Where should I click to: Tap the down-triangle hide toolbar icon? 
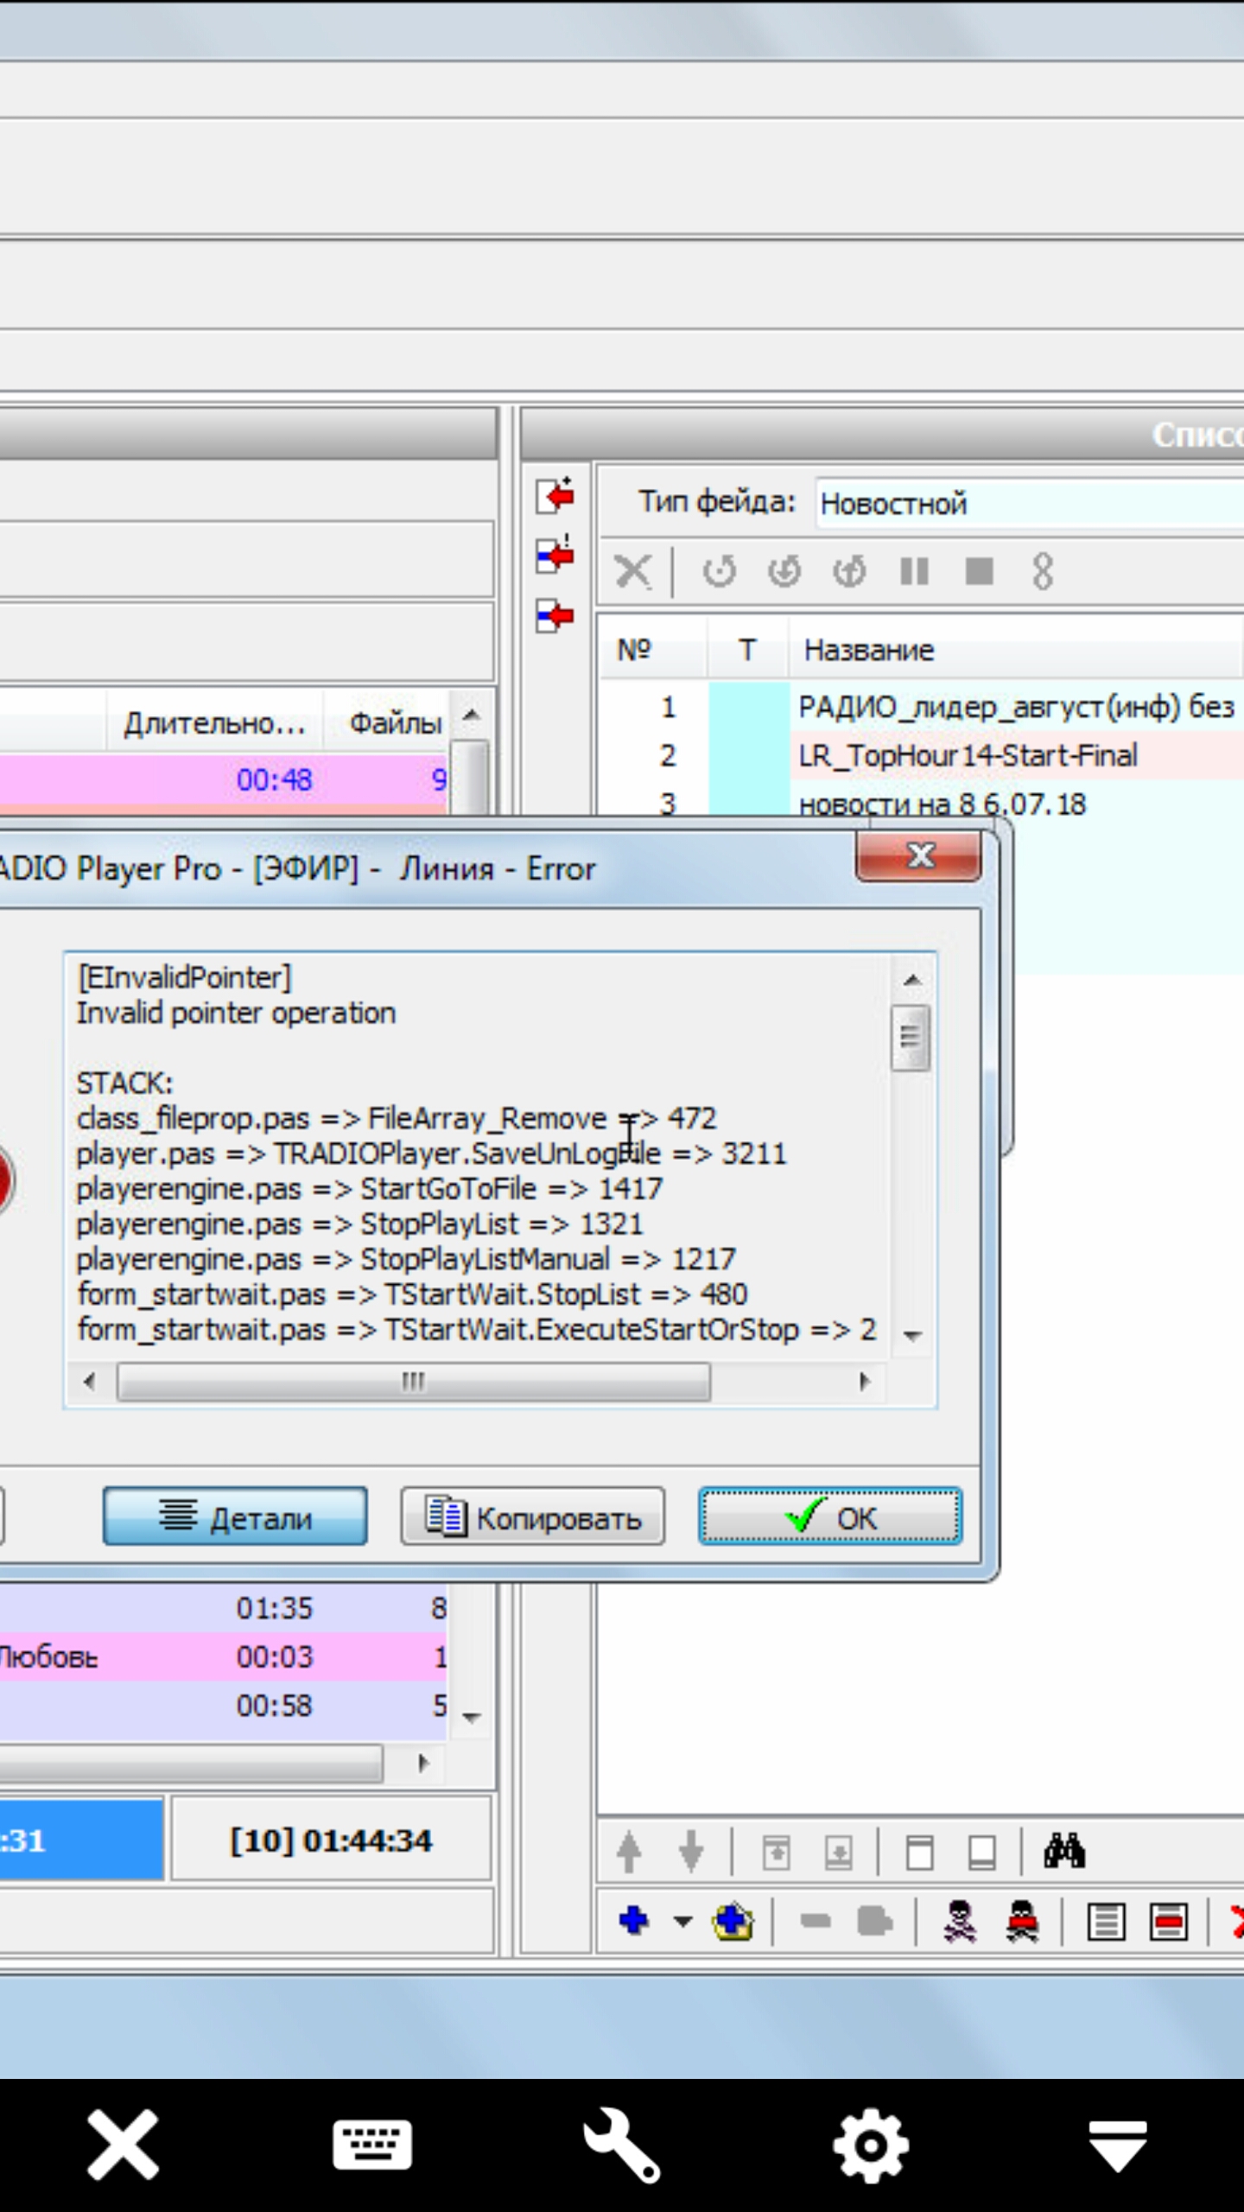pos(1118,2145)
